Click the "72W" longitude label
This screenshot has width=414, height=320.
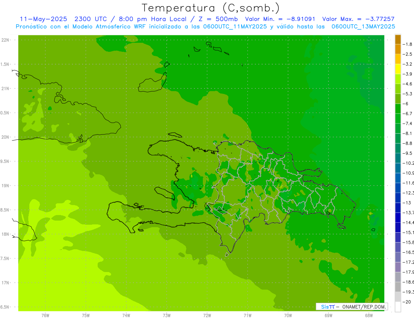pyautogui.click(x=207, y=315)
